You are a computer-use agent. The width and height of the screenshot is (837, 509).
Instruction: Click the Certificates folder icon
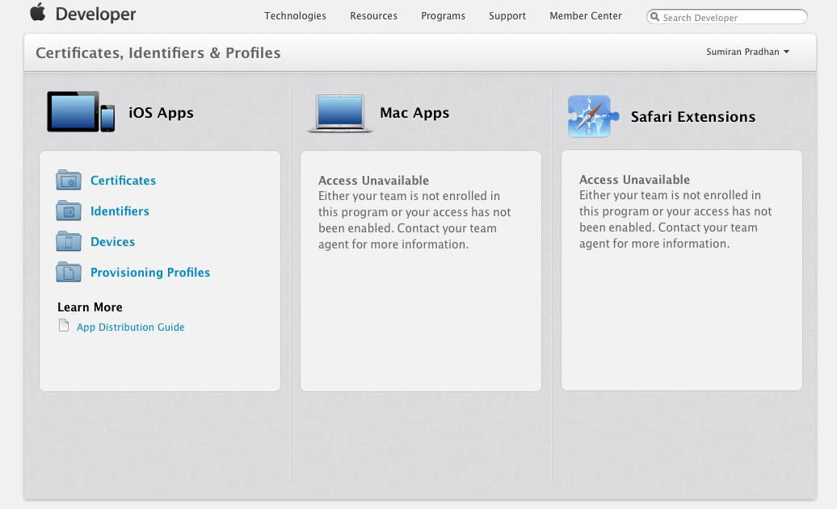click(x=69, y=181)
